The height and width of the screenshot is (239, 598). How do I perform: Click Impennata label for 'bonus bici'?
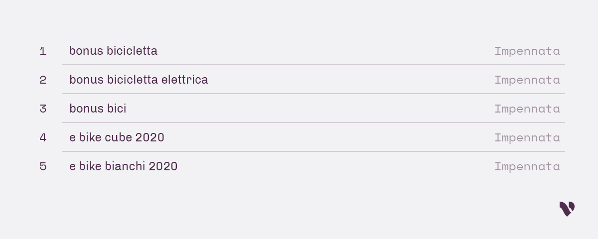pyautogui.click(x=527, y=109)
